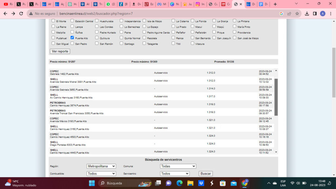Check the Vitacura checkbox
336x189 pixels.
tap(192, 43)
